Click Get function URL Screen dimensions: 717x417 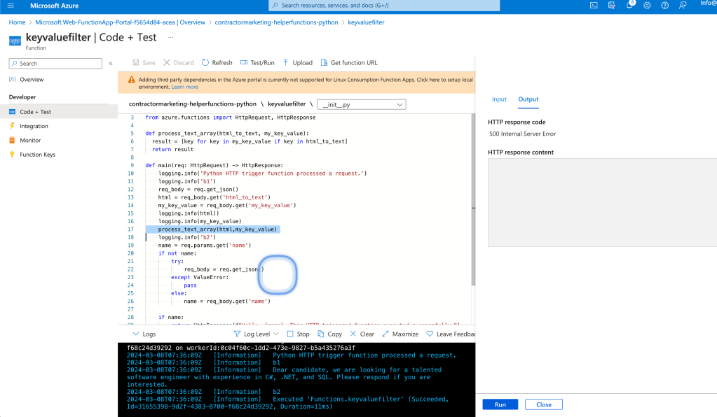pyautogui.click(x=349, y=62)
